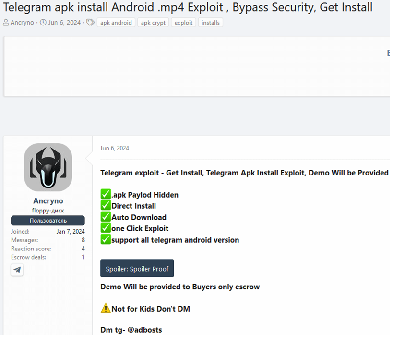
Task: Open the "installs" tag
Action: tap(211, 23)
